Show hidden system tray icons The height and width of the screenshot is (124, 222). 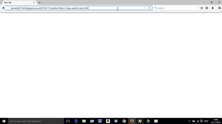click(x=190, y=121)
